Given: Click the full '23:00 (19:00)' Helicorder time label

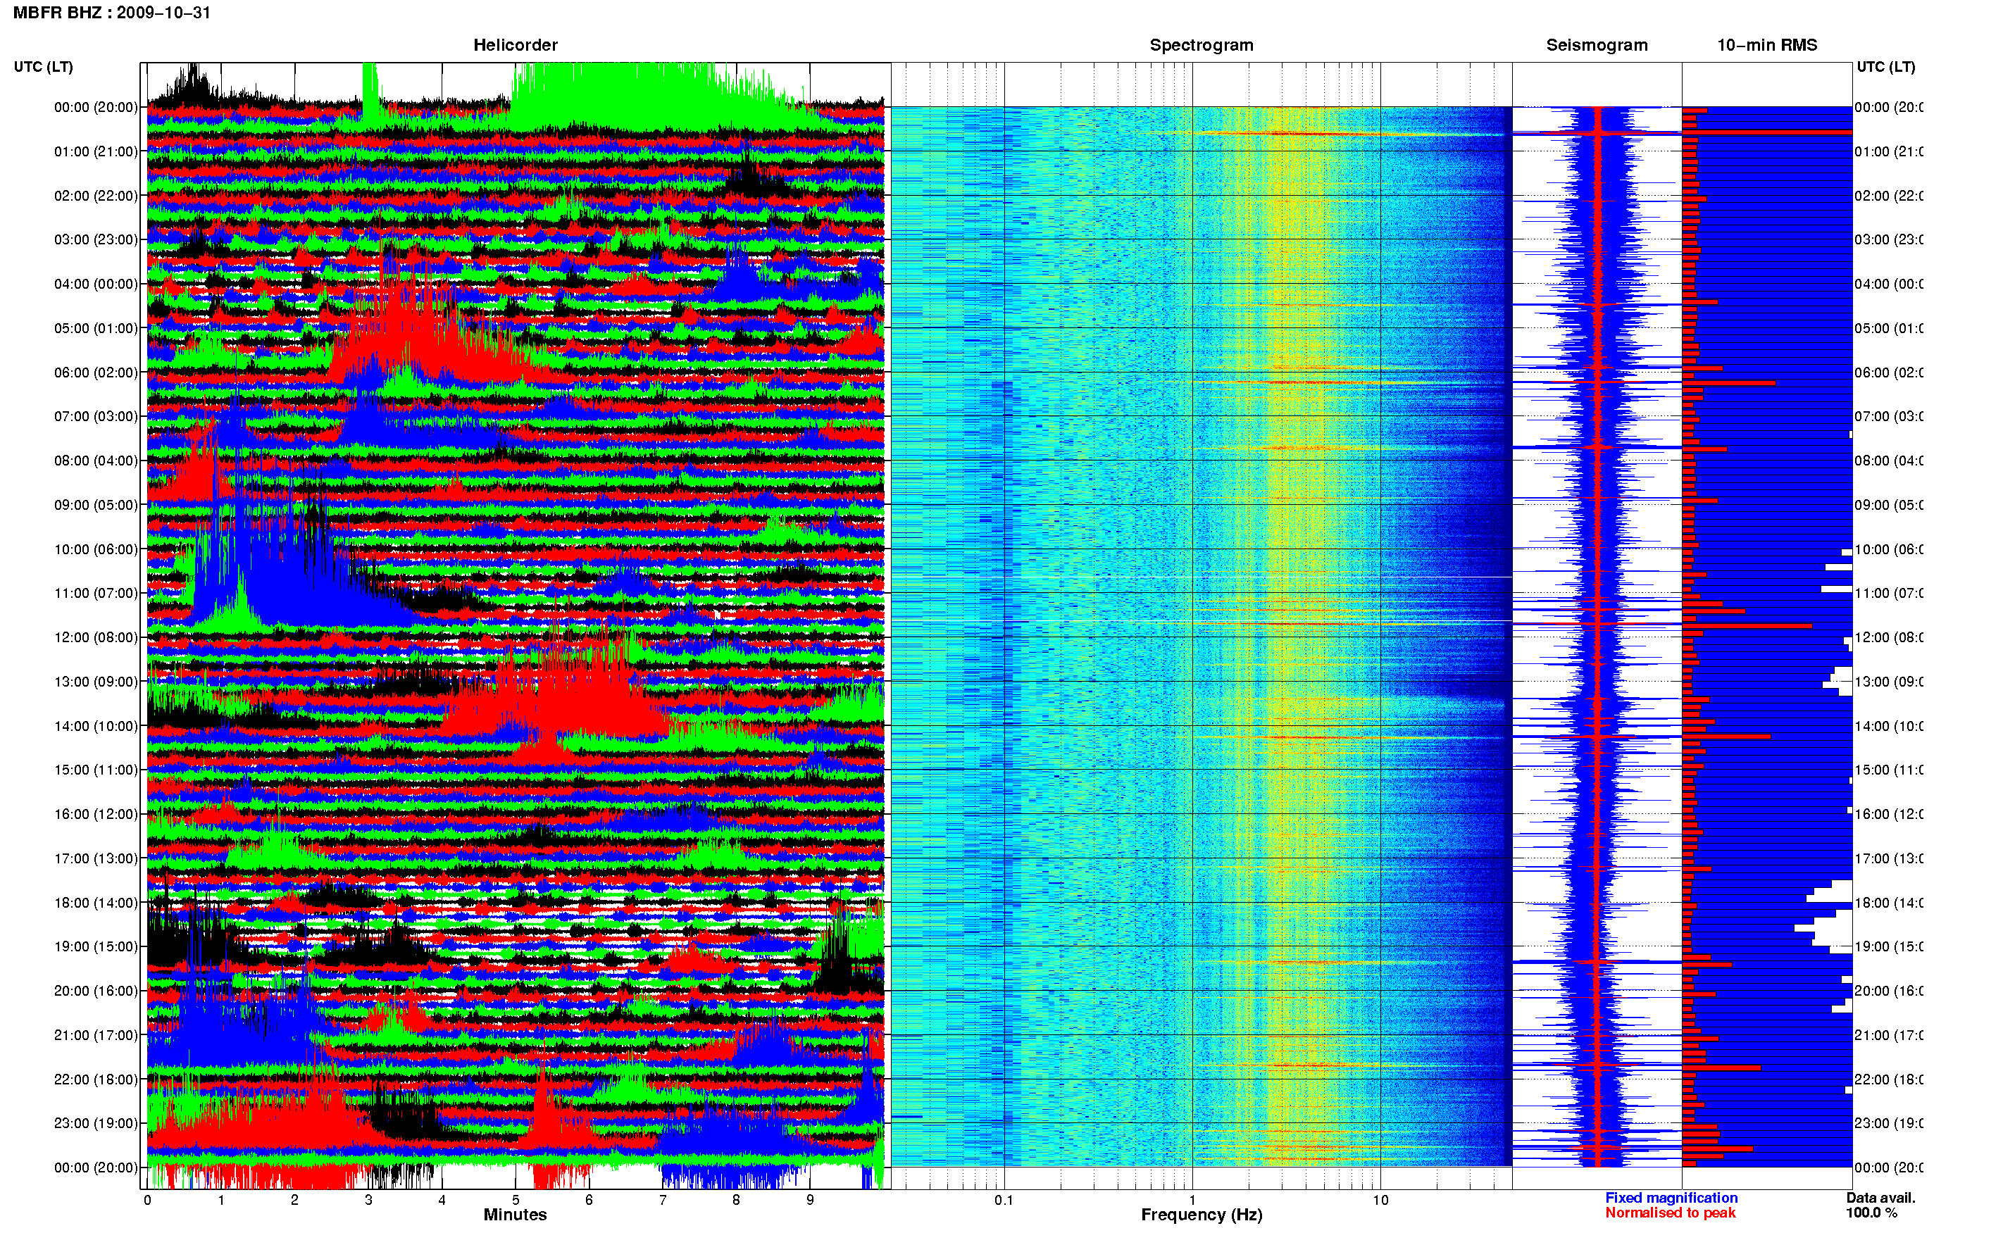Looking at the screenshot, I should click(96, 1124).
